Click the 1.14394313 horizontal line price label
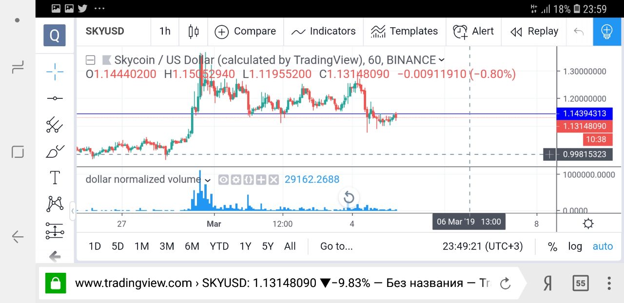The width and height of the screenshot is (624, 303). click(x=584, y=114)
